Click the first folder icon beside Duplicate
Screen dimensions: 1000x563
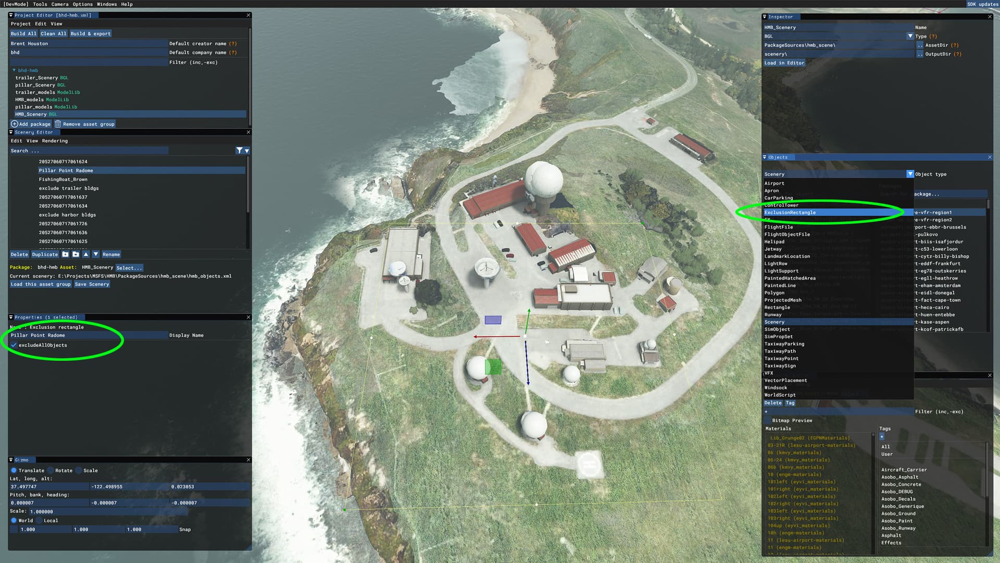click(x=66, y=254)
